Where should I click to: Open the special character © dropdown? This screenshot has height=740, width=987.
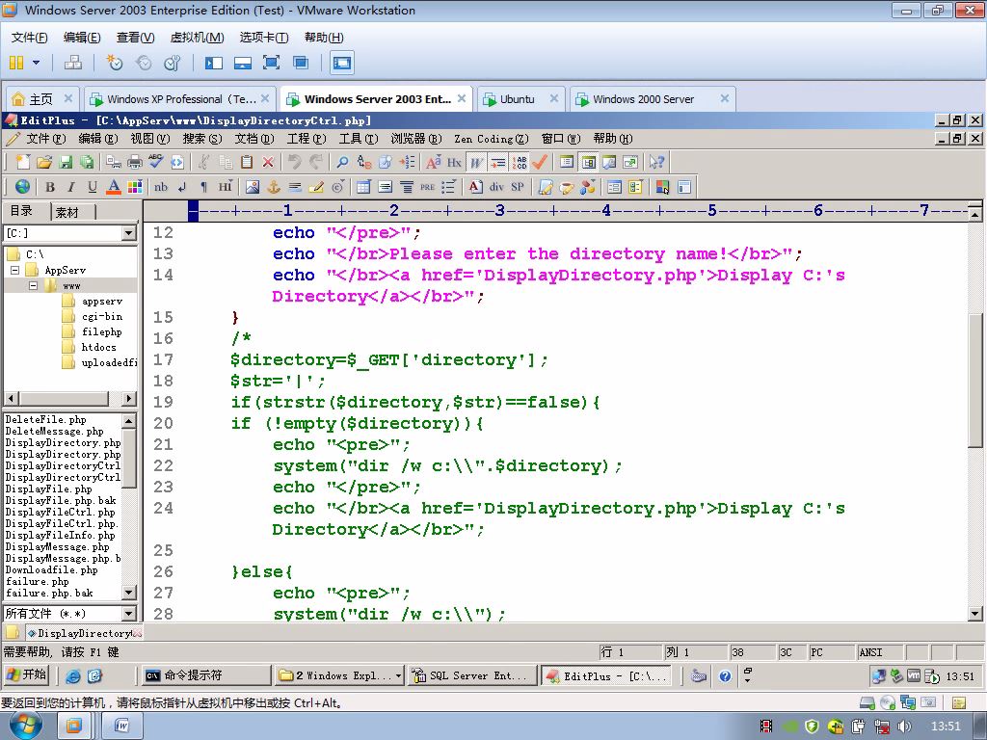tap(338, 187)
